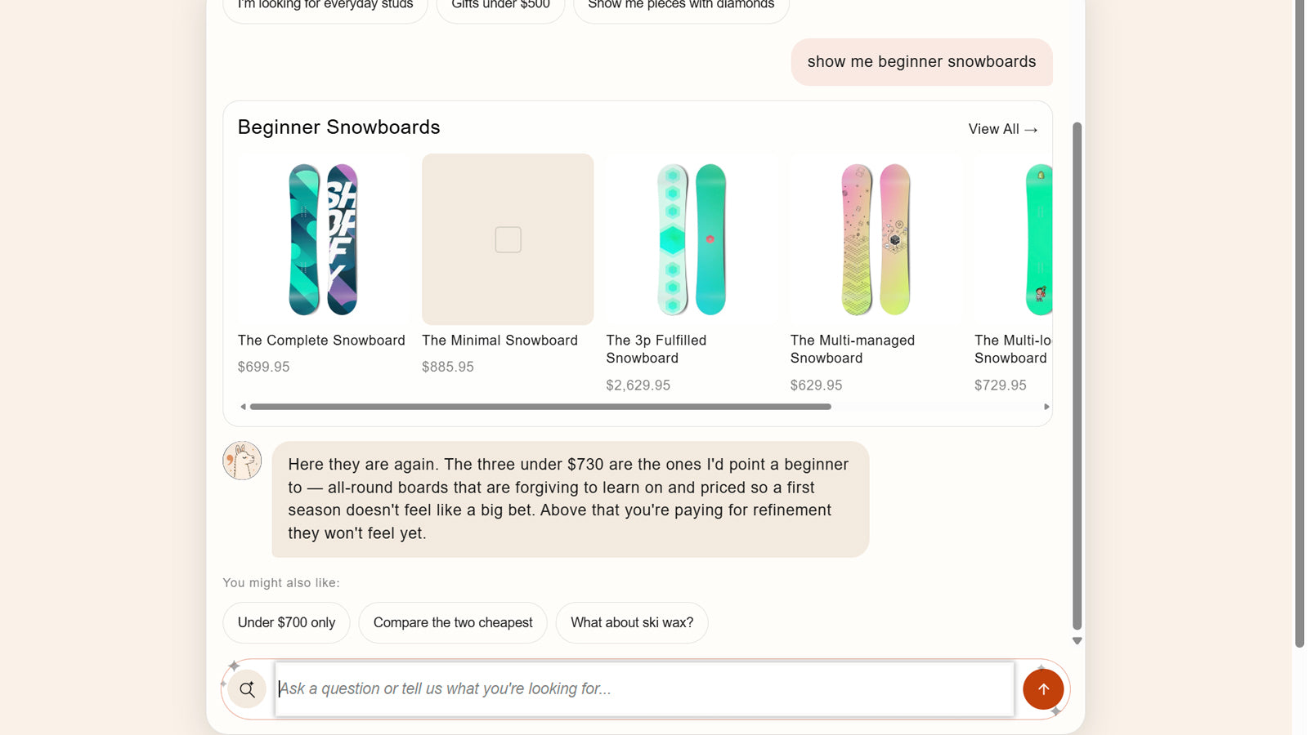Open View All snowboards link

tap(1002, 129)
